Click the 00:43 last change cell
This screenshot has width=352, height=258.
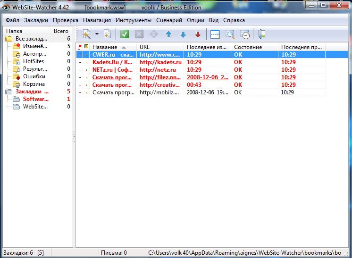194,85
